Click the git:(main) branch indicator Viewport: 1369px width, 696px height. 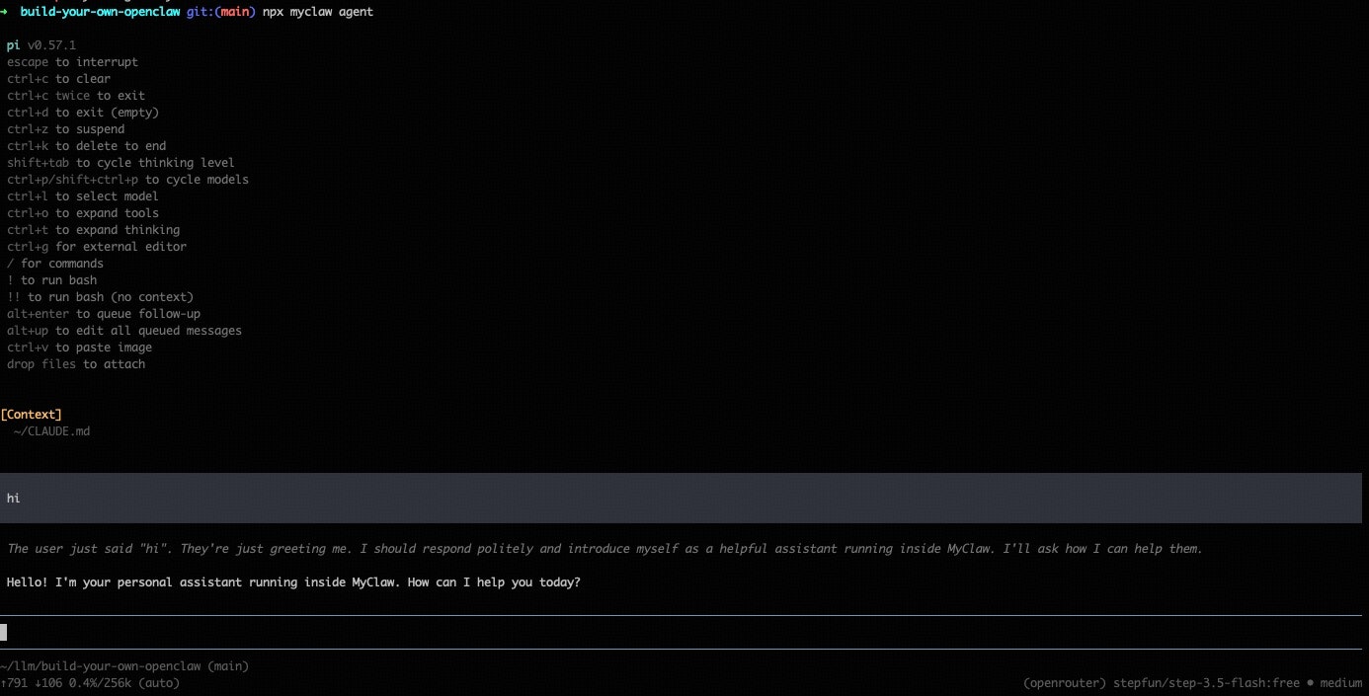click(x=219, y=12)
